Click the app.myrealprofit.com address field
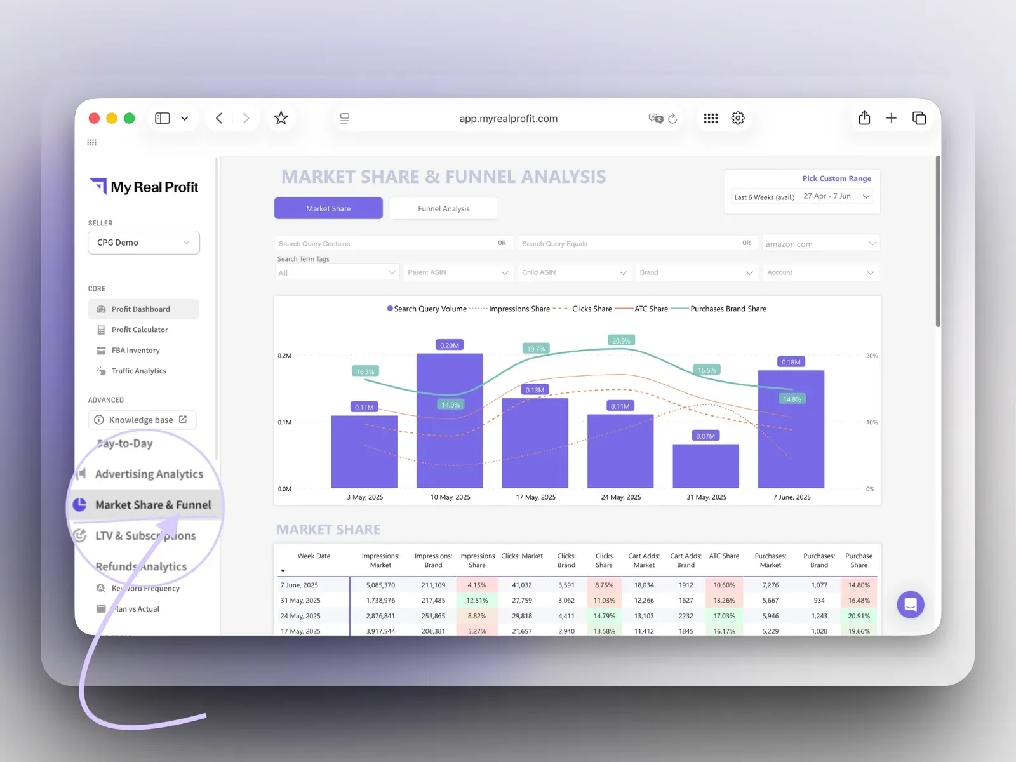The width and height of the screenshot is (1016, 762). (508, 119)
